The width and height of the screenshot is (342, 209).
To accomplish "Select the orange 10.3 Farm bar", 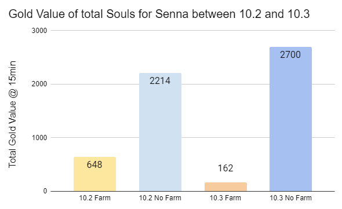I will point(225,187).
